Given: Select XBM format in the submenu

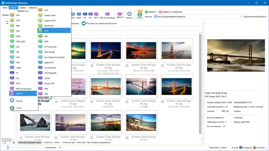Looking at the screenshot, I should click(x=54, y=89).
